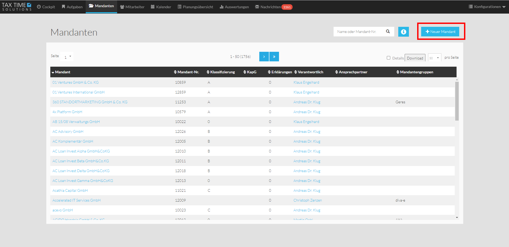Click the magnifier search icon

pos(388,31)
